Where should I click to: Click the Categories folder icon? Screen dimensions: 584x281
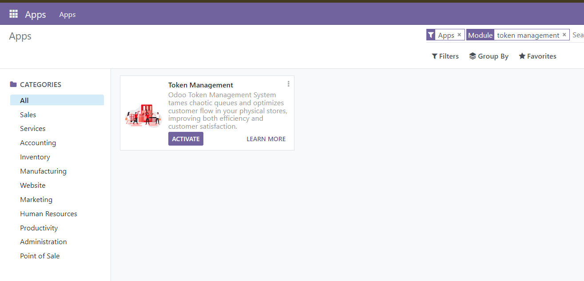13,84
